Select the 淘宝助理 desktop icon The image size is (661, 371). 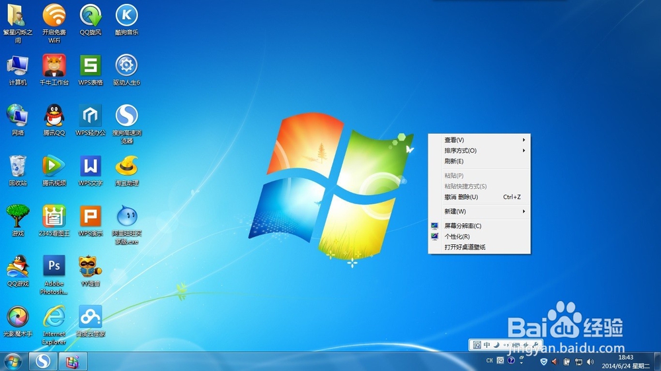pyautogui.click(x=126, y=166)
